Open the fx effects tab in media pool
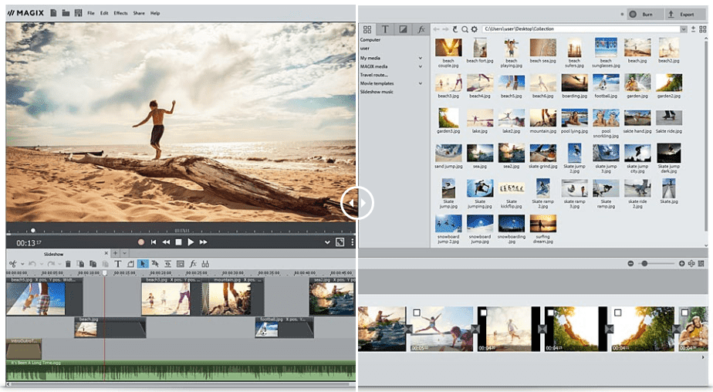 point(421,29)
